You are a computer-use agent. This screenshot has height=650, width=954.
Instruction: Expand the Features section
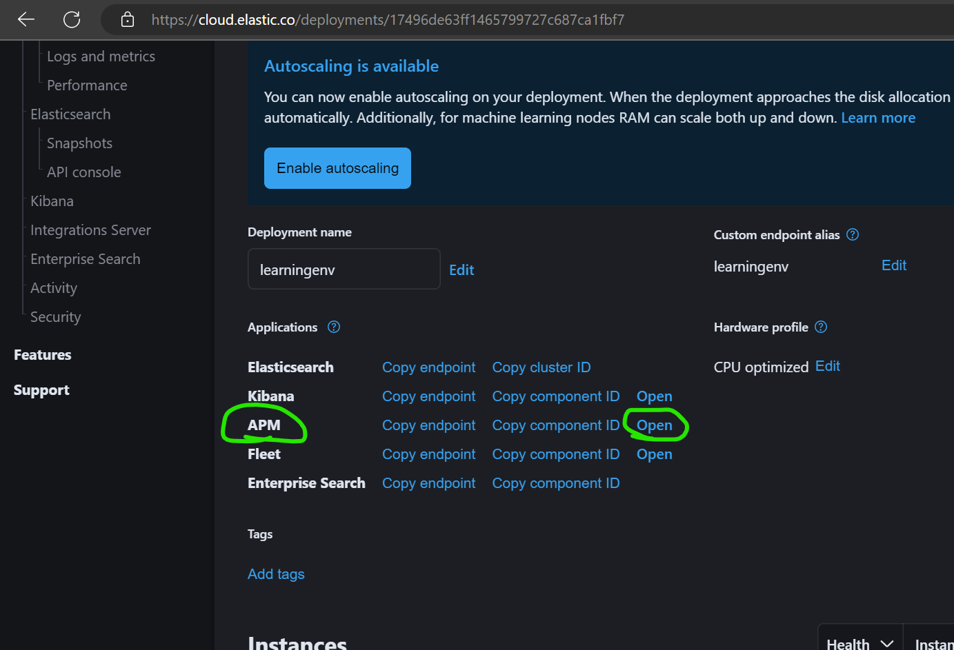click(43, 355)
